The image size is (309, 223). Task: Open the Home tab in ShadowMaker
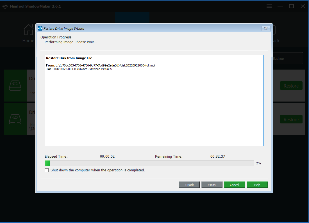click(28, 33)
